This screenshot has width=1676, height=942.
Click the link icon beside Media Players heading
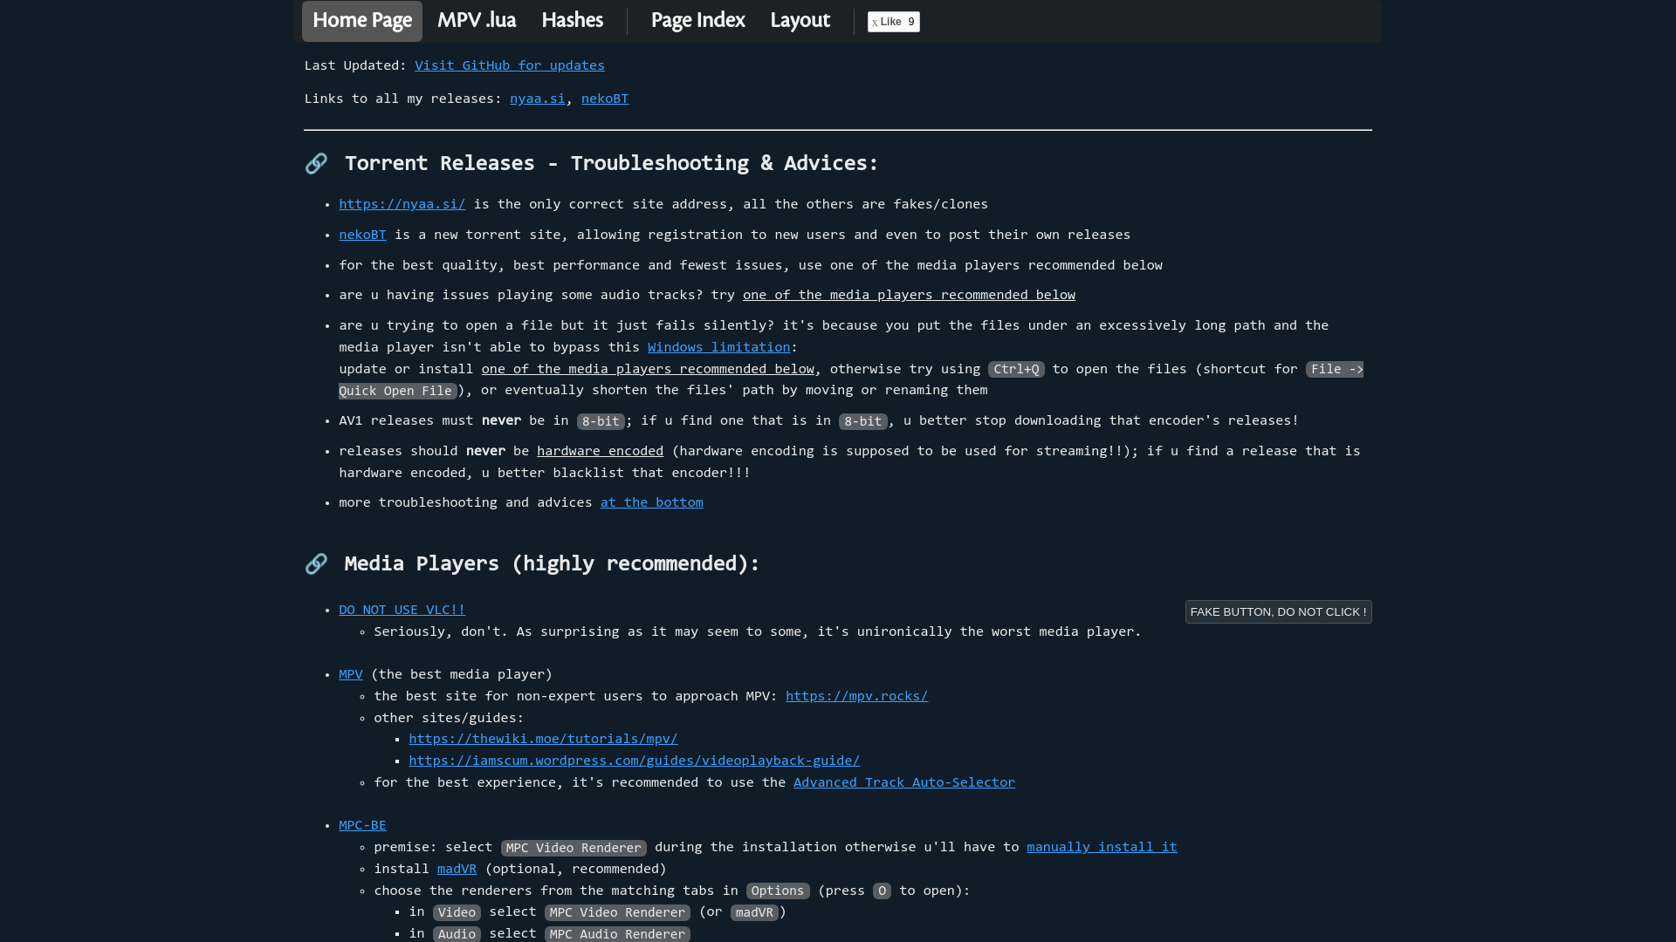click(x=316, y=563)
